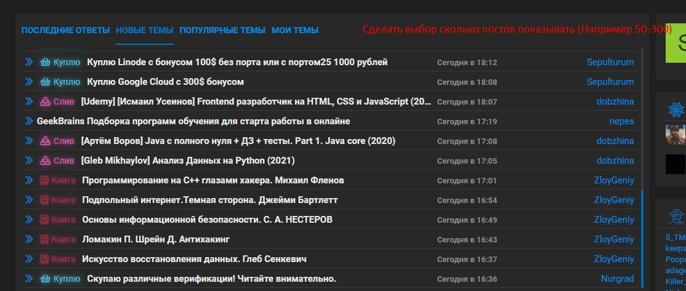The width and height of the screenshot is (686, 291).
Task: Click chevron icon beside Скупаю различные верификации
Action: tap(29, 278)
